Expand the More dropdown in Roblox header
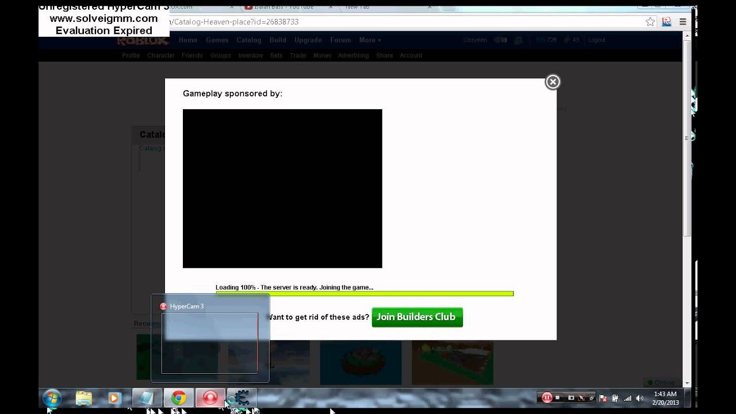Viewport: 736px width, 414px height. [370, 40]
